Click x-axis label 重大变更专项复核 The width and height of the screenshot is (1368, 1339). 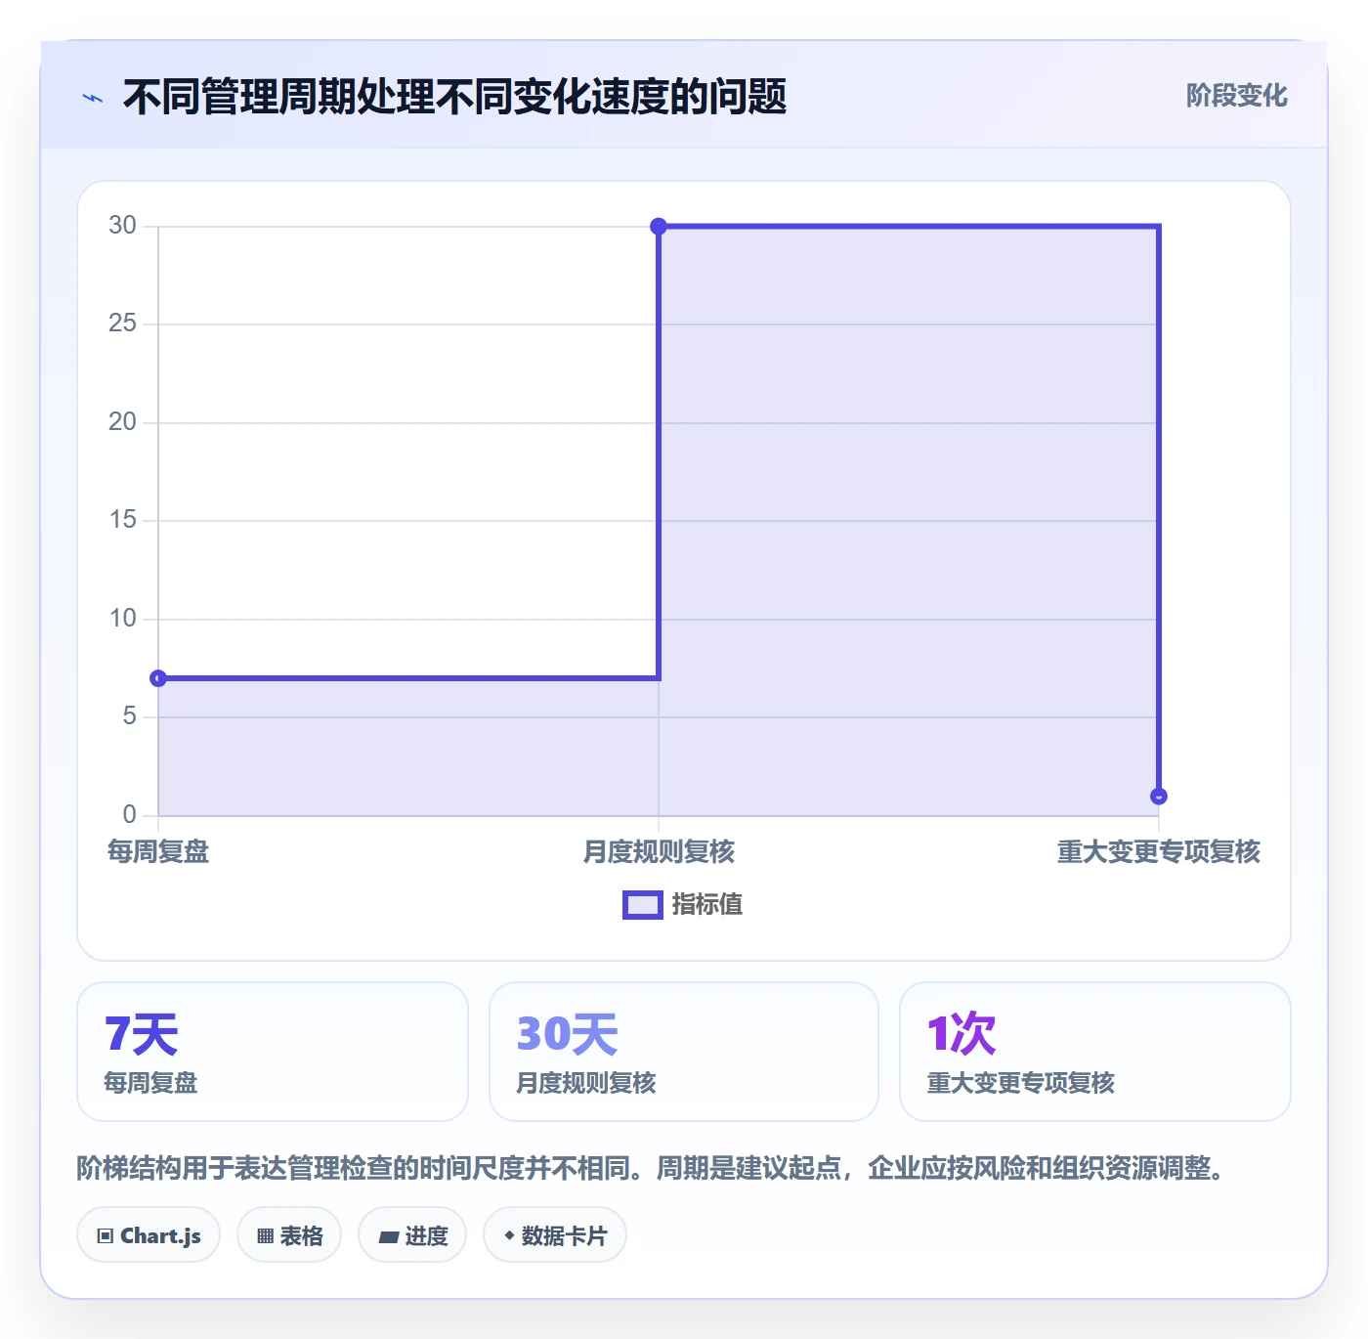pyautogui.click(x=1159, y=852)
